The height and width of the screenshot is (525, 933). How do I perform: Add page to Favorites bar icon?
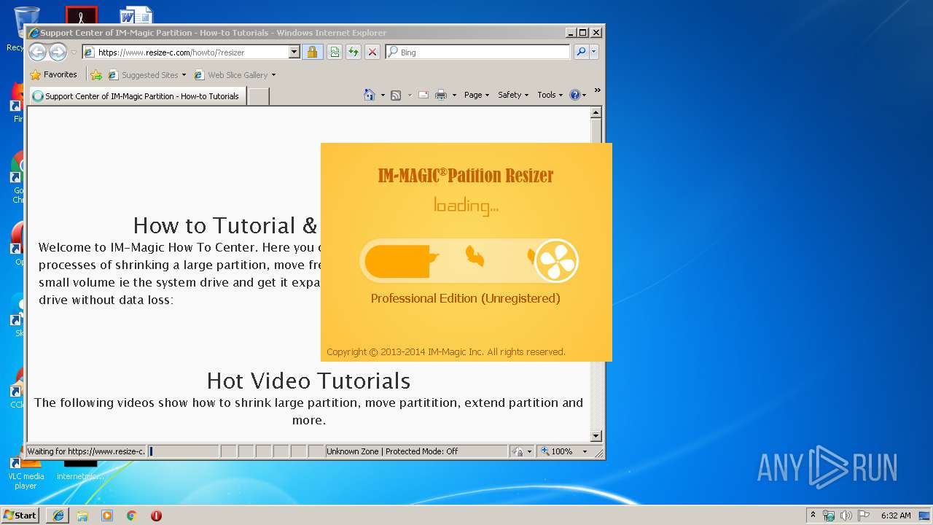click(96, 74)
